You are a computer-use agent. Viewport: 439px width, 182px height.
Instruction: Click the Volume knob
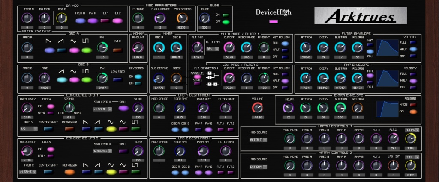tap(258, 108)
